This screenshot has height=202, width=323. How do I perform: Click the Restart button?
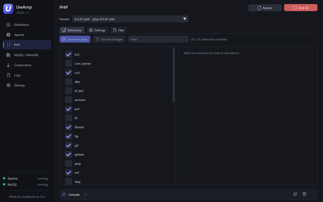265,8
